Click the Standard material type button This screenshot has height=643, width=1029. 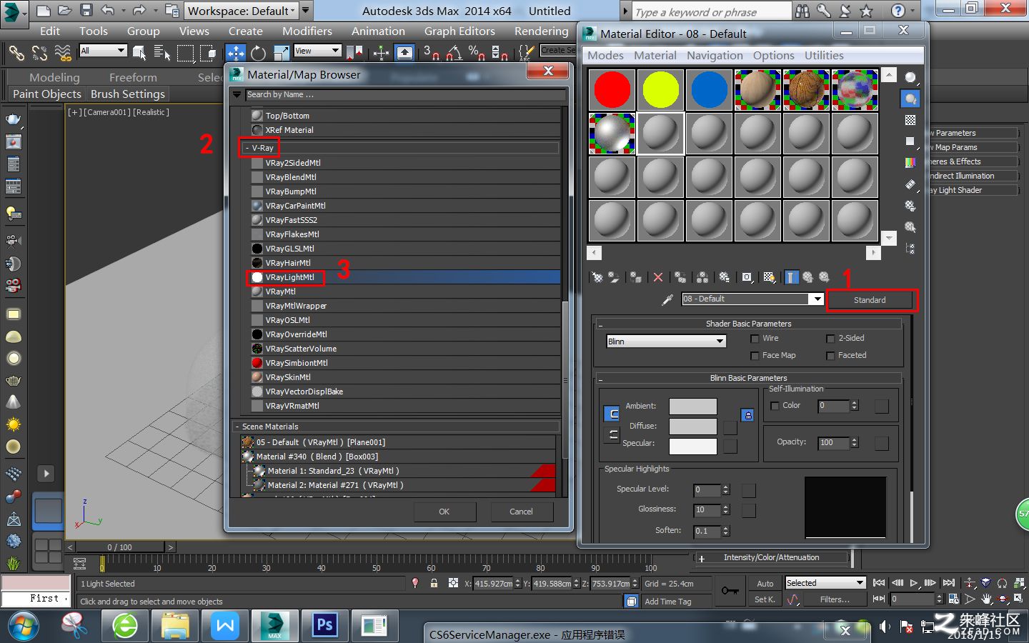click(x=870, y=300)
